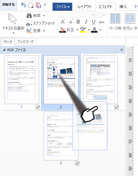Open the font color dropdown arrow
Image resolution: width=138 pixels, height=176 pixels.
point(100,30)
